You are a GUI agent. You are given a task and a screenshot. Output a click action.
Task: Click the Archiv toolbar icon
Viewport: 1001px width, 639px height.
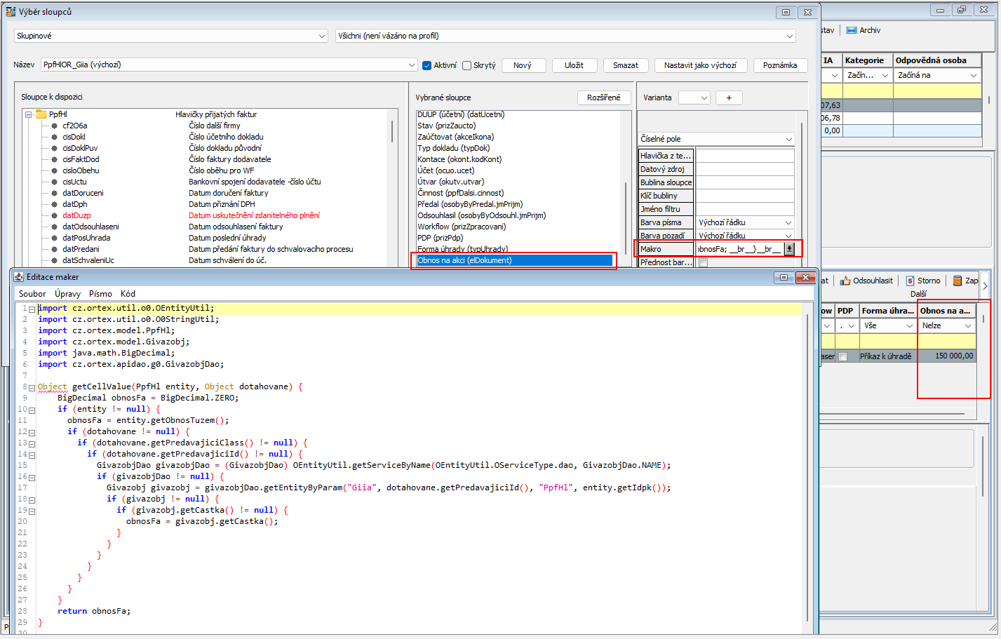pos(852,30)
